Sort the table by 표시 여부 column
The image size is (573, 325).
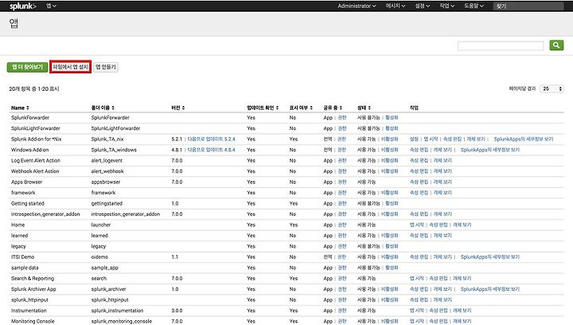301,108
